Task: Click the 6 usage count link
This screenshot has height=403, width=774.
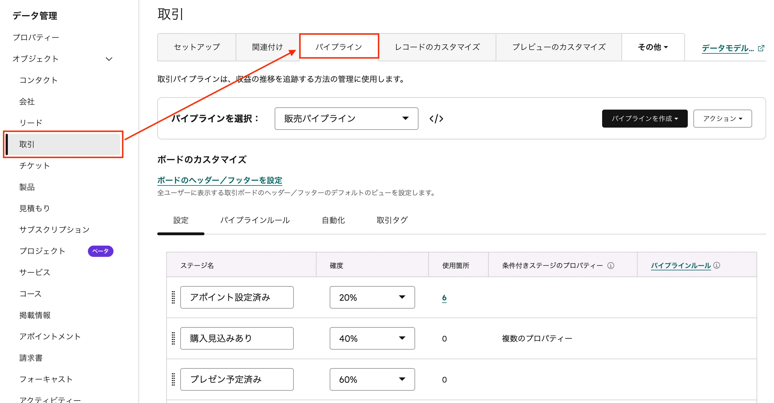Action: point(444,298)
